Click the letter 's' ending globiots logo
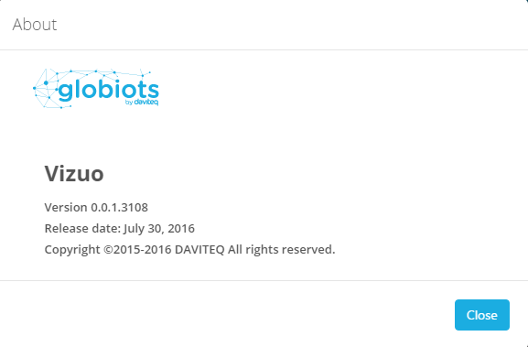The width and height of the screenshot is (528, 347). coord(153,91)
